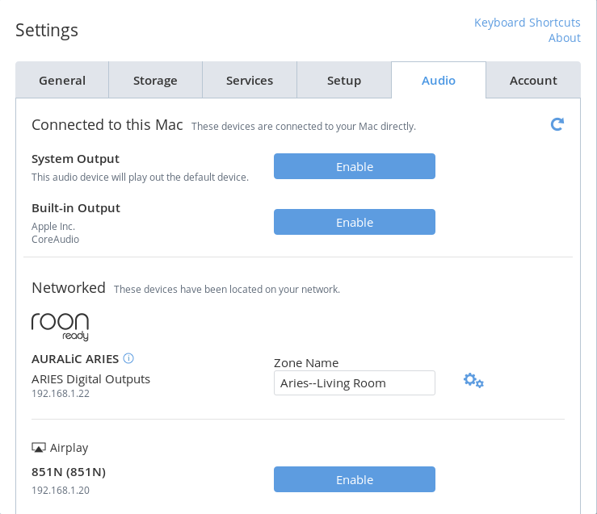Enable the System Output device
597x514 pixels.
pos(354,166)
